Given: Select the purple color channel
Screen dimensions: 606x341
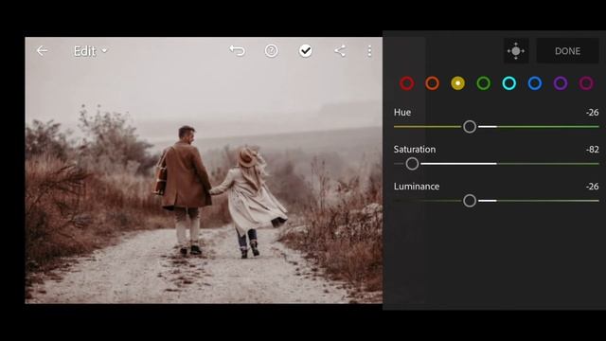Looking at the screenshot, I should [561, 83].
